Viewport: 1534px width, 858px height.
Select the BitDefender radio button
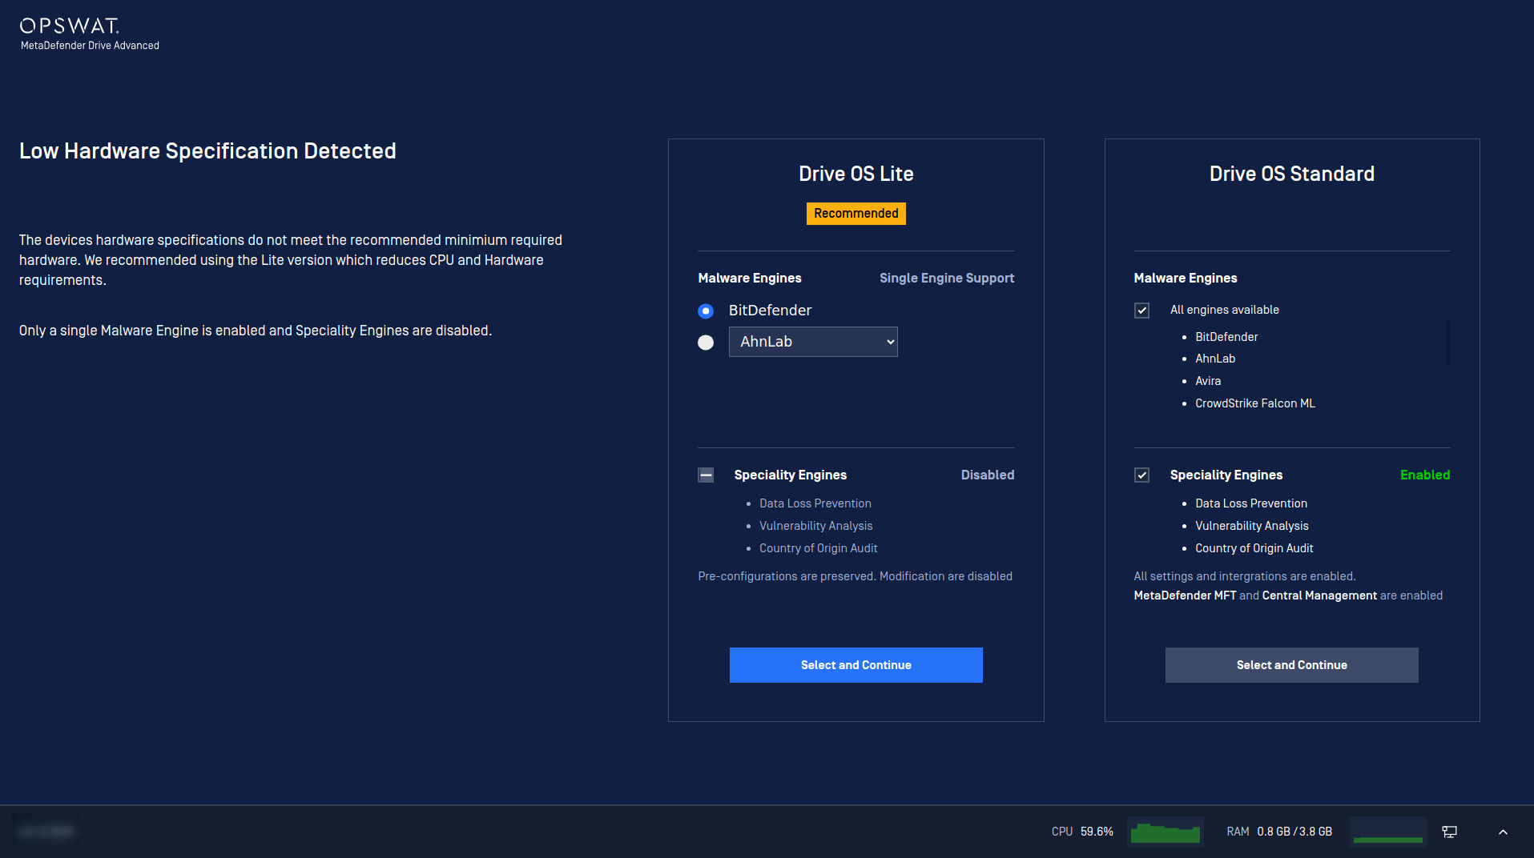pos(706,311)
